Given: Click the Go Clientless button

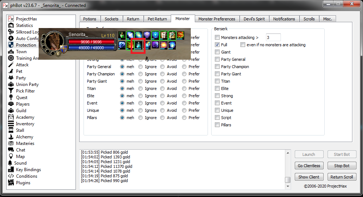Looking at the screenshot, I should click(309, 166).
